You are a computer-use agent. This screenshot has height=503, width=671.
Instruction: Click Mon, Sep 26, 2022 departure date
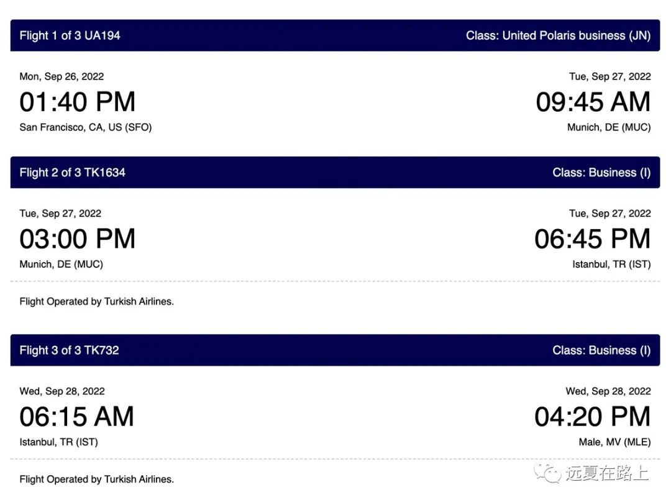point(62,76)
